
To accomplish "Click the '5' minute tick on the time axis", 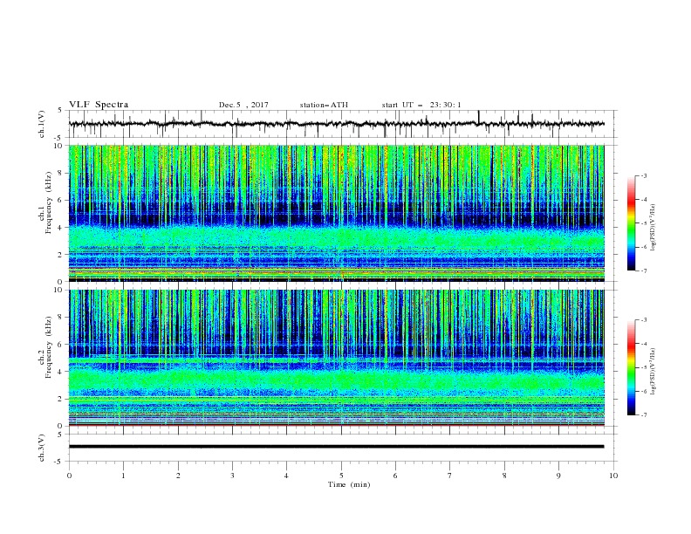I will click(x=341, y=476).
